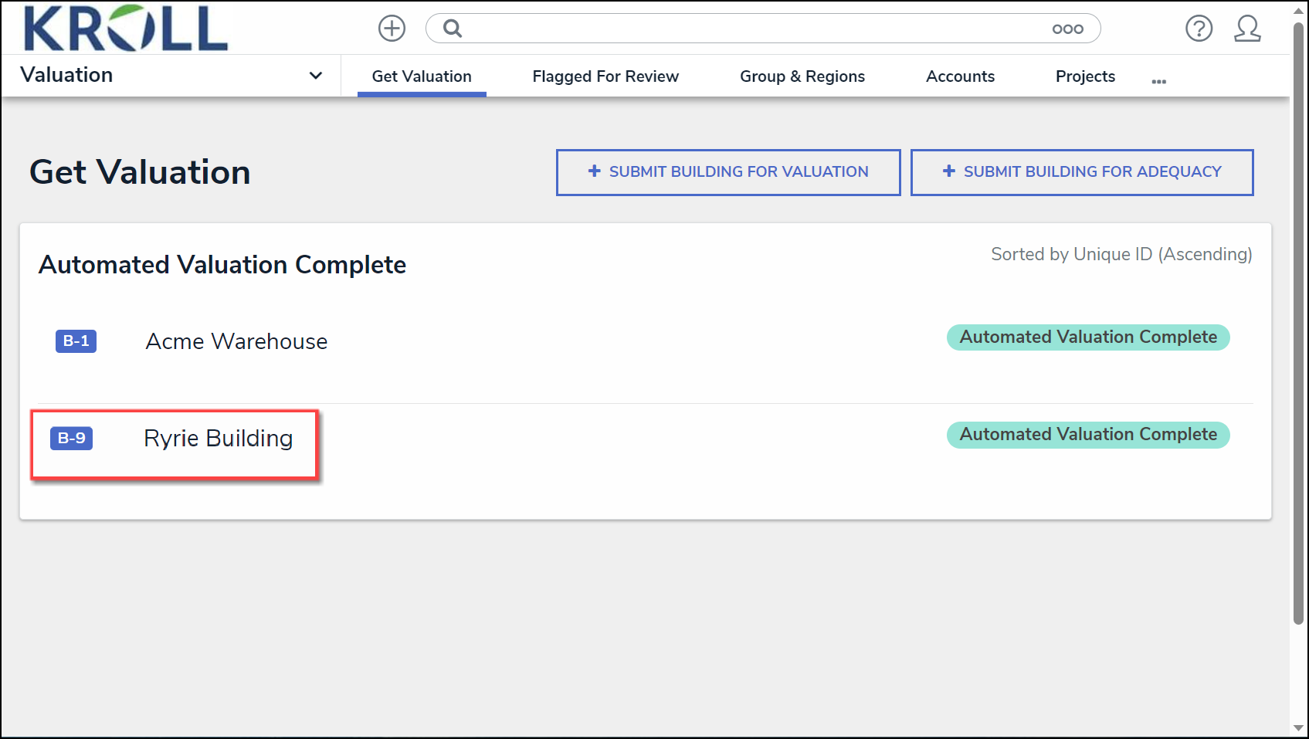Screen dimensions: 1309x739
Task: Click the B-1 ID badge
Action: coord(76,341)
